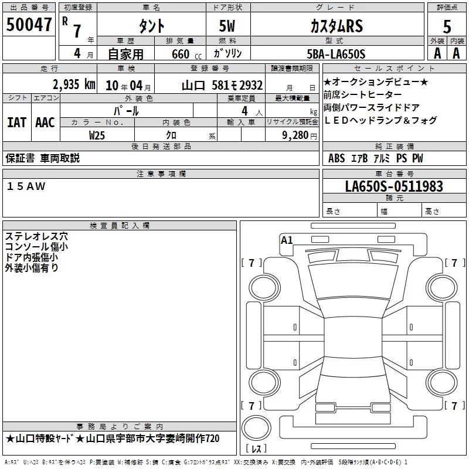Image resolution: width=469 pixels, height=469 pixels.
Task: Click the door type 5W value
Action: click(x=227, y=26)
